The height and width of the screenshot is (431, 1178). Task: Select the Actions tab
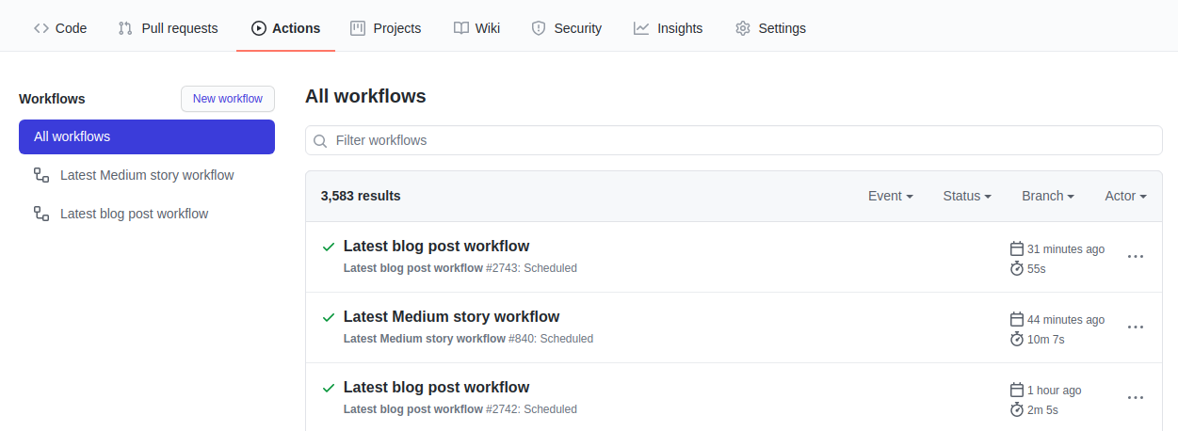286,28
